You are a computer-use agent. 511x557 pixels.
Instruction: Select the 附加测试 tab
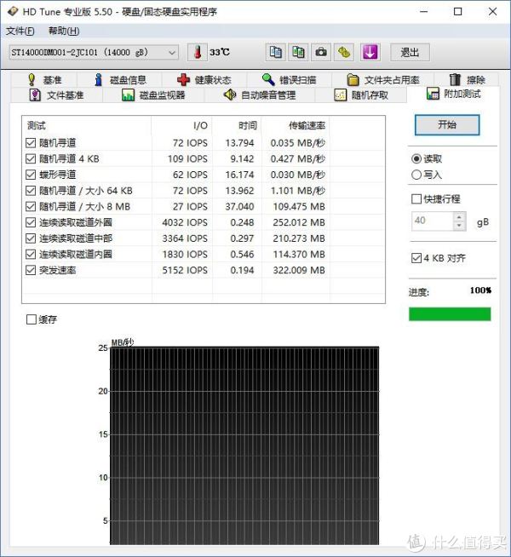(454, 94)
